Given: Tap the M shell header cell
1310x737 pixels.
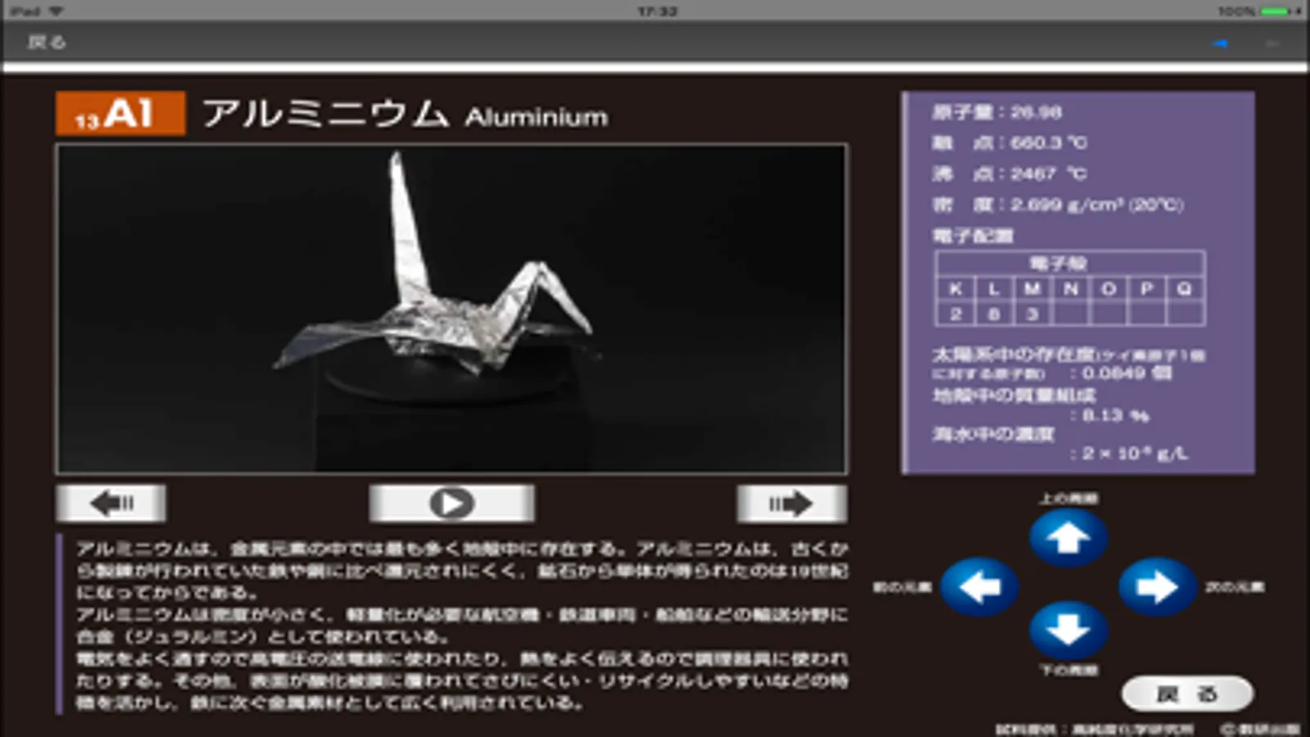Looking at the screenshot, I should (1032, 289).
